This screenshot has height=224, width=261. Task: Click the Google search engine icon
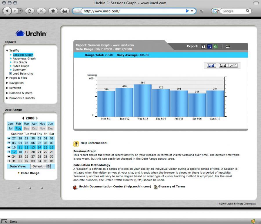point(215,11)
